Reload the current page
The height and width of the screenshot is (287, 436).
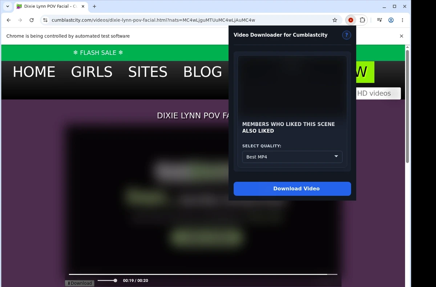click(x=32, y=20)
